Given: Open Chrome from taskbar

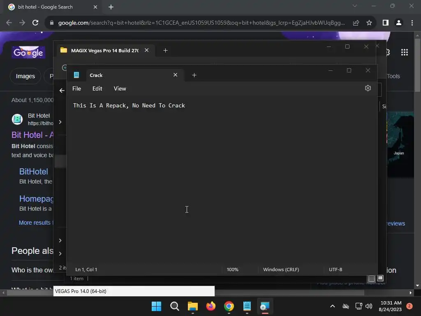Looking at the screenshot, I should click(x=229, y=306).
